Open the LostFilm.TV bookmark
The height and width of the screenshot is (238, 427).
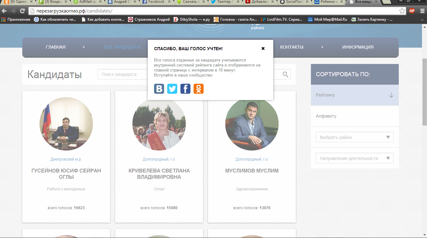pyautogui.click(x=282, y=19)
